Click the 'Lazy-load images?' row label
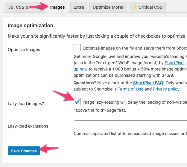The image size is (187, 167). (x=26, y=104)
